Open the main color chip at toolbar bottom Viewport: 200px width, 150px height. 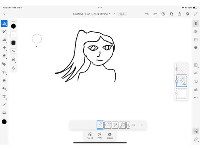coord(4,122)
